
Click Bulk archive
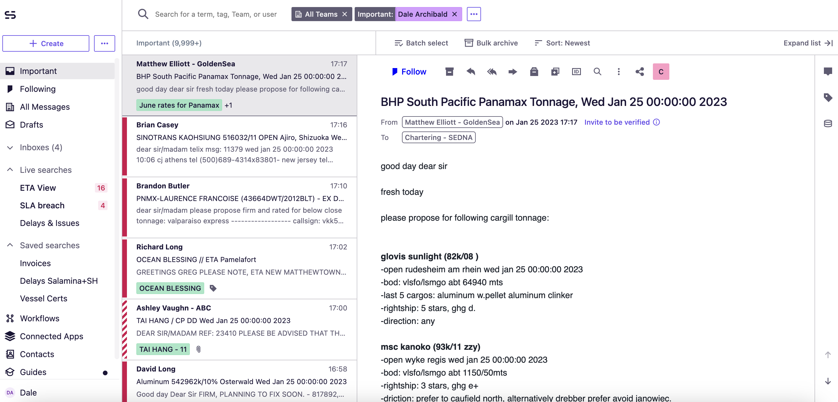coord(491,43)
